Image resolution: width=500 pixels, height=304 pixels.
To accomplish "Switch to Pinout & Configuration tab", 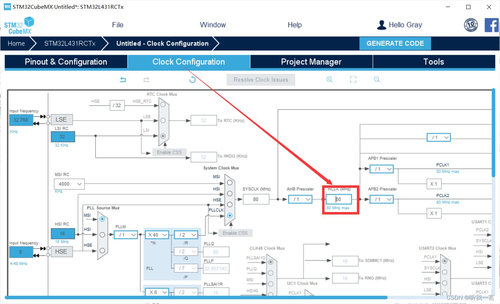I will (x=66, y=62).
